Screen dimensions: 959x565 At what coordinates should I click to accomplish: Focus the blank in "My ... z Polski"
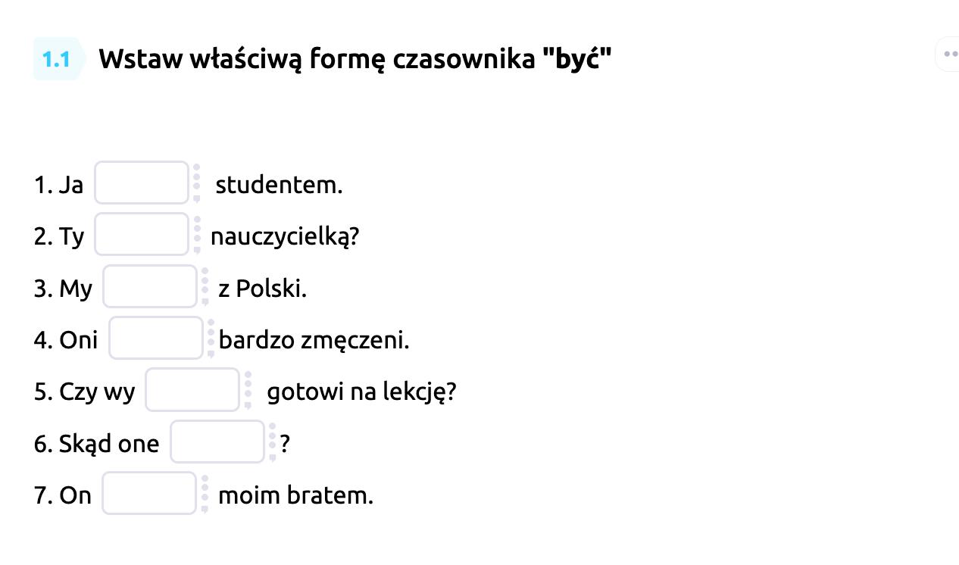pyautogui.click(x=150, y=286)
